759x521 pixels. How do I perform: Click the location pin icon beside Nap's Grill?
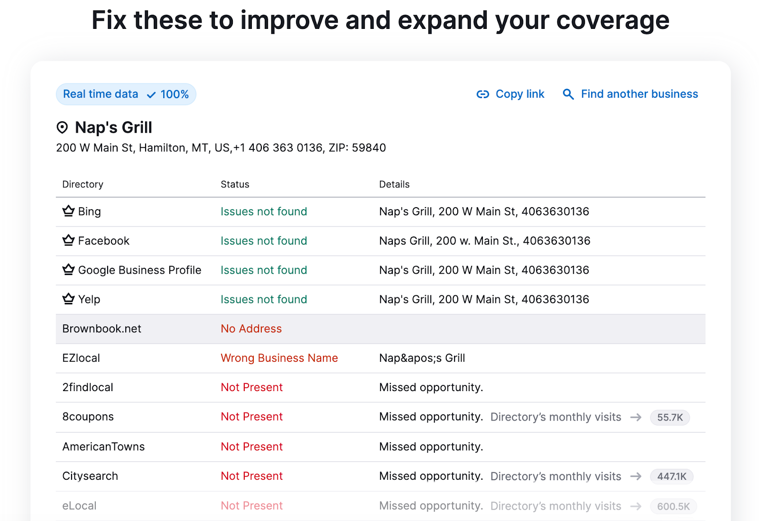pos(62,127)
